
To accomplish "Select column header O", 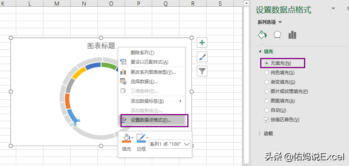I will point(111,3).
